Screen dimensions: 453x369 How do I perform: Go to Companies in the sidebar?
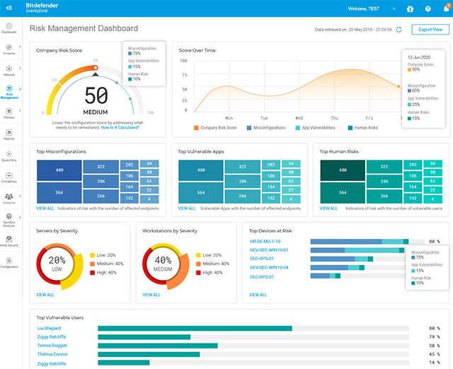click(8, 176)
